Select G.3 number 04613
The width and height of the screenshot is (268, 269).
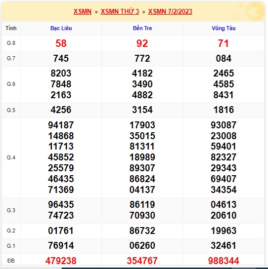click(x=223, y=204)
